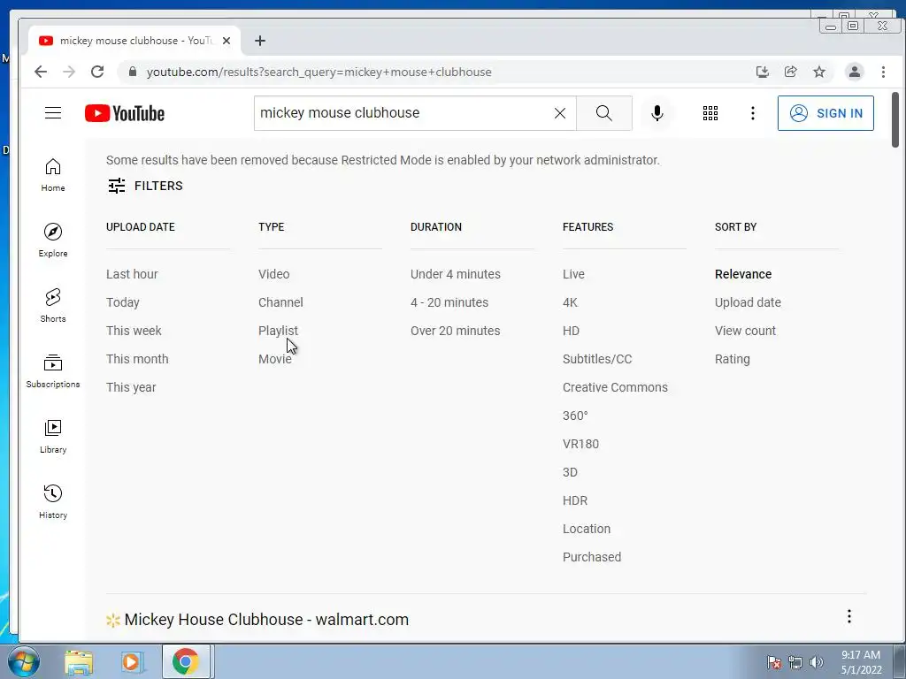
Task: Sort by View count
Action: pos(745,331)
